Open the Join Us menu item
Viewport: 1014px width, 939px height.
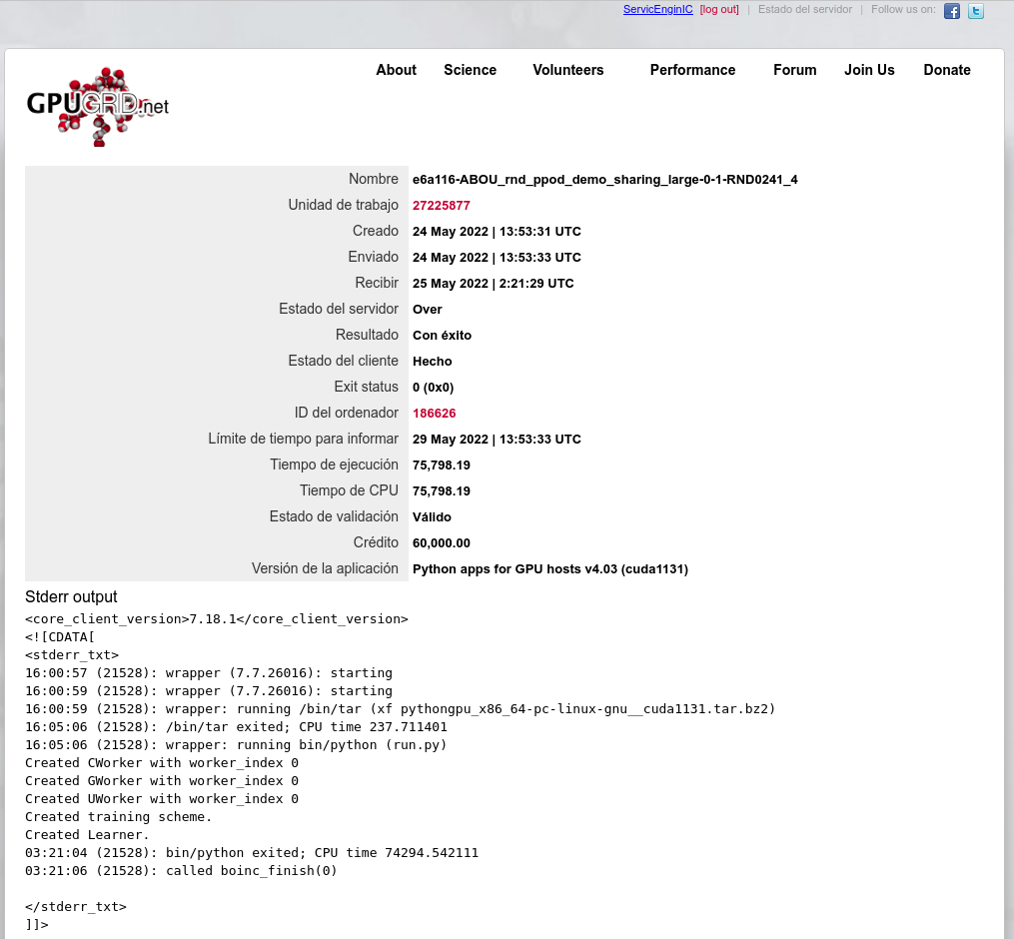coord(869,70)
